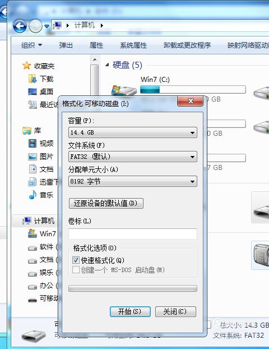Image resolution: width=269 pixels, height=349 pixels.
Task: Go back with the Explorer back arrow
Action: (x=20, y=26)
